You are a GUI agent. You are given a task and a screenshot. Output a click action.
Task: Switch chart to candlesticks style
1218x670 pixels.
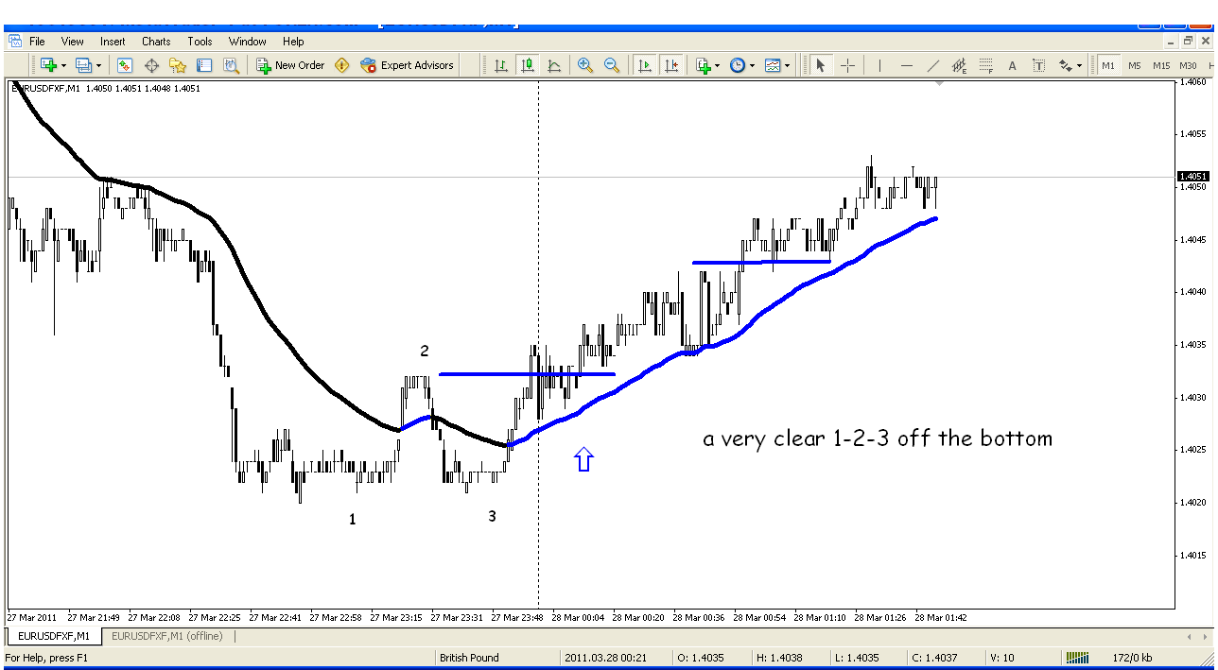pos(528,65)
